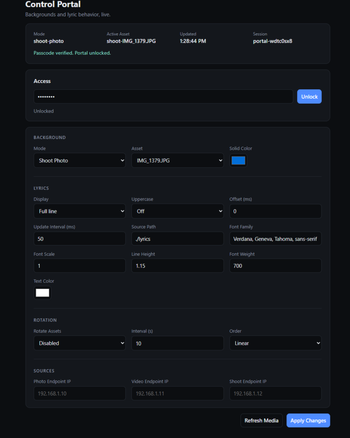Click Refresh Media button
The image size is (350, 438).
262,420
